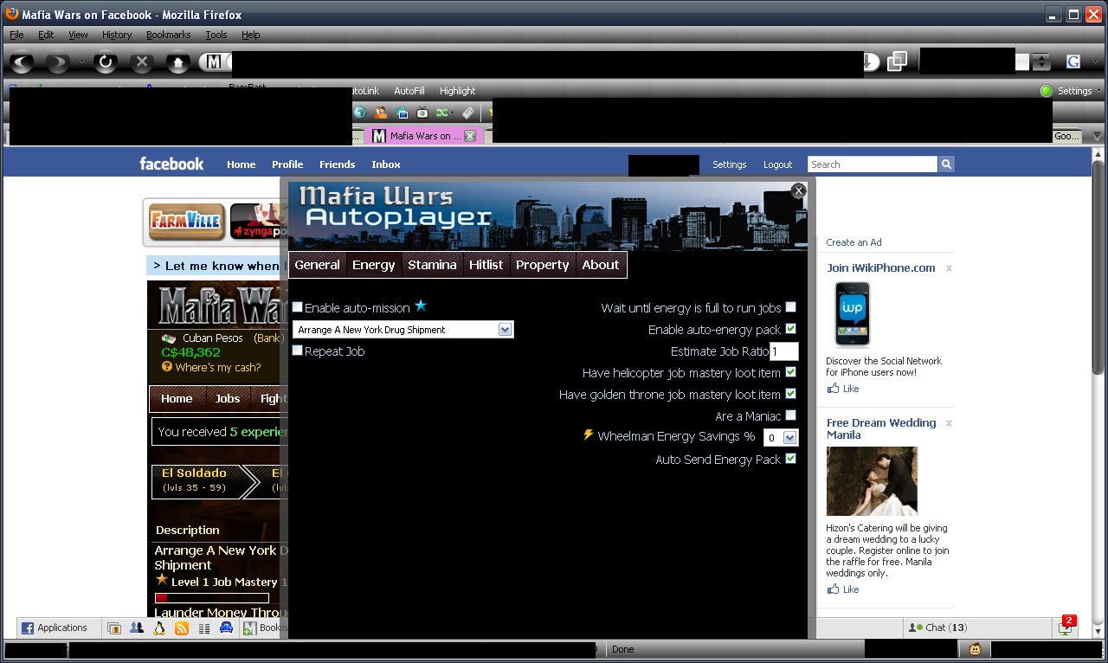1108x663 pixels.
Task: Open the Bookmarks menu in Firefox
Action: pyautogui.click(x=168, y=35)
